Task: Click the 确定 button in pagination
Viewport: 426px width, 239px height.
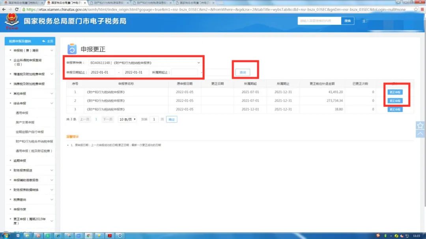Action: 172,119
